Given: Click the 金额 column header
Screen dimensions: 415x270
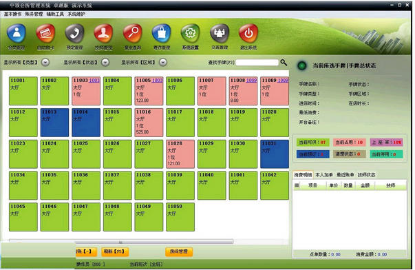Looking at the screenshot, I should (365, 185).
